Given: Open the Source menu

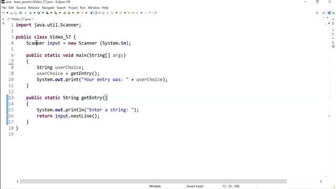Looking at the screenshot, I should [21, 8].
